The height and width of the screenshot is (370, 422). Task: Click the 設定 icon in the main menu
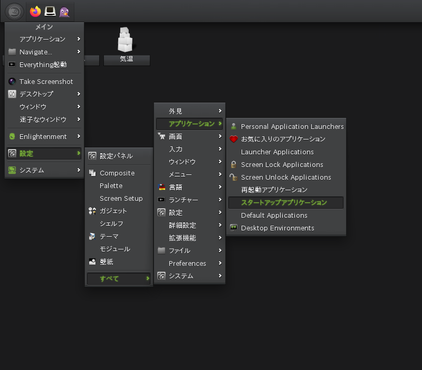tap(12, 153)
